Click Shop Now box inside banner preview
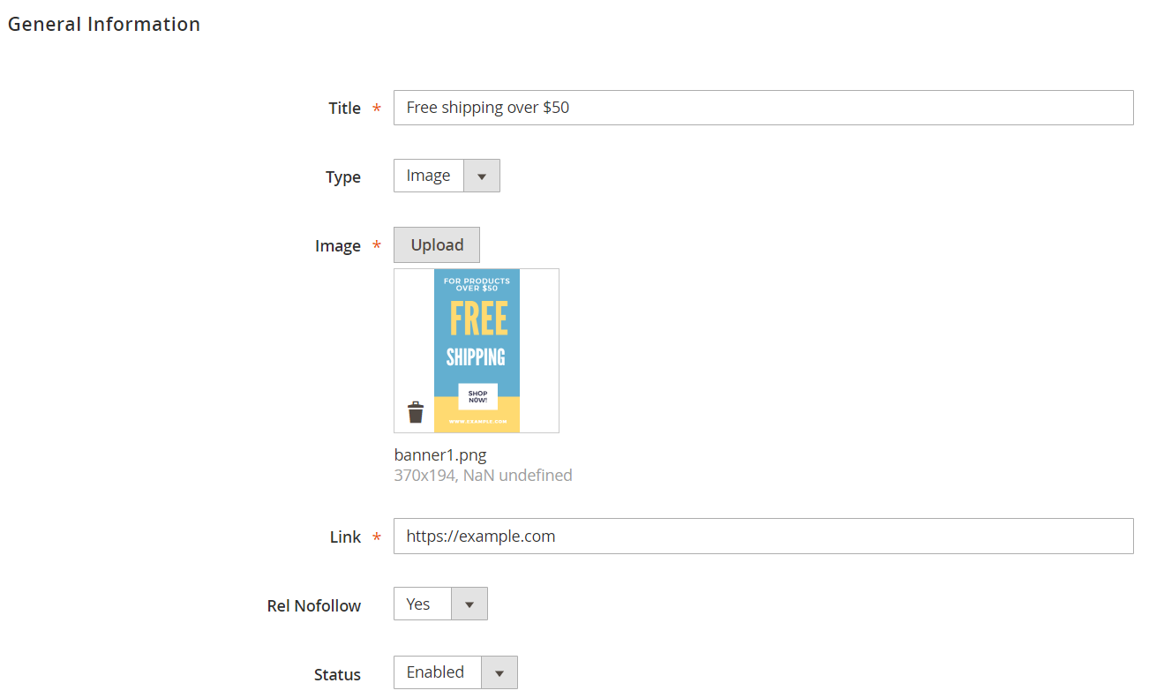 click(477, 397)
